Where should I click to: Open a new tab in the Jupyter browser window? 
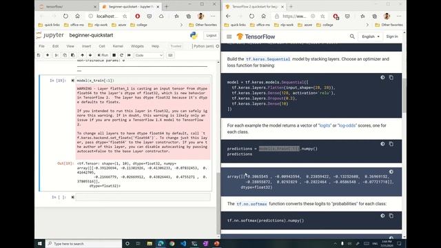coord(167,6)
